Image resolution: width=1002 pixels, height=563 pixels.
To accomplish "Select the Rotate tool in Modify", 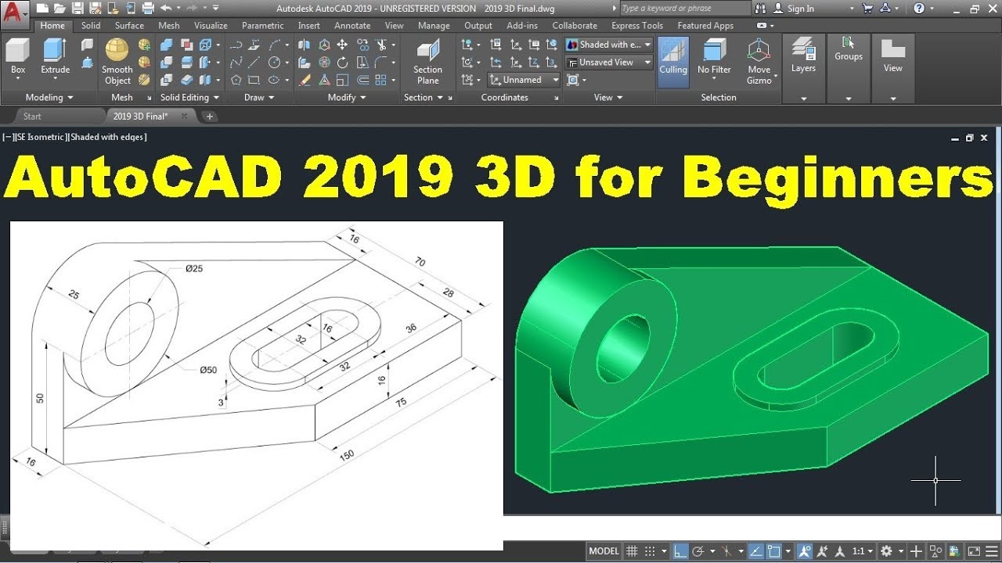I will (343, 62).
